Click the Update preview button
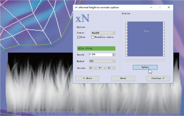Screen dimensions: 184x116 coord(145,67)
